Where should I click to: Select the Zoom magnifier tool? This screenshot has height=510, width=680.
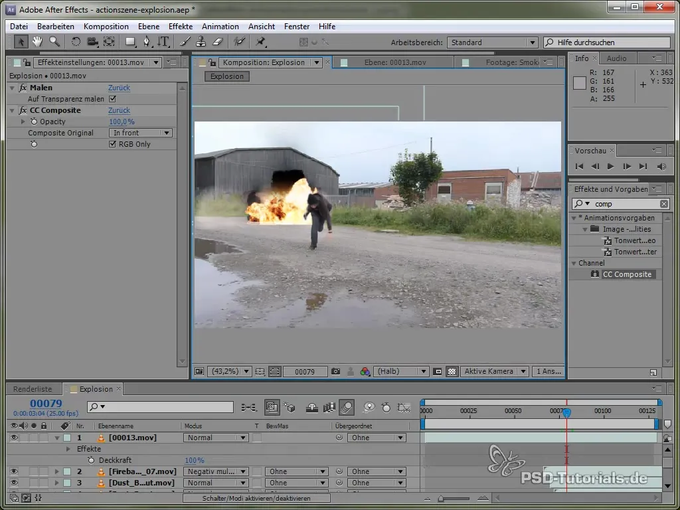click(54, 42)
